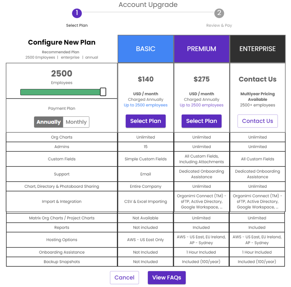This screenshot has height=287, width=291.
Task: Switch payment plan to Monthly
Action: pos(76,122)
